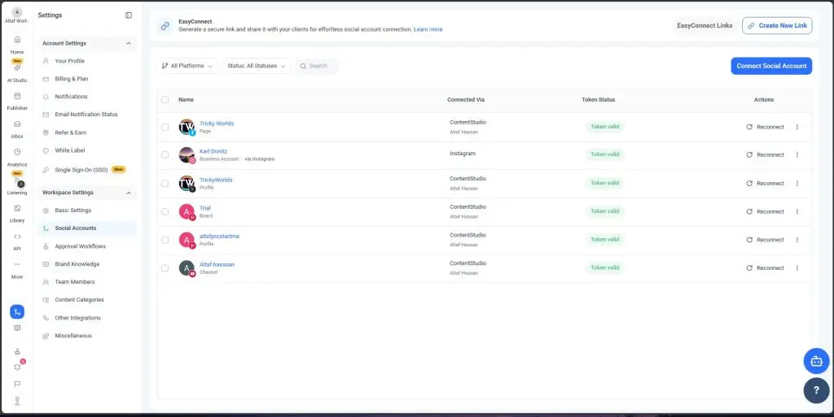Image resolution: width=834 pixels, height=417 pixels.
Task: Open more options for Altaf hasssan row
Action: [797, 268]
